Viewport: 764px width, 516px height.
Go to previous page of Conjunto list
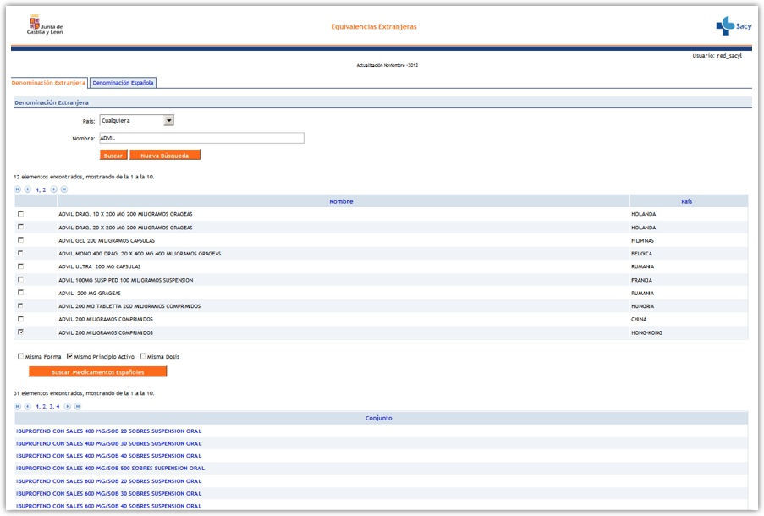tap(27, 406)
